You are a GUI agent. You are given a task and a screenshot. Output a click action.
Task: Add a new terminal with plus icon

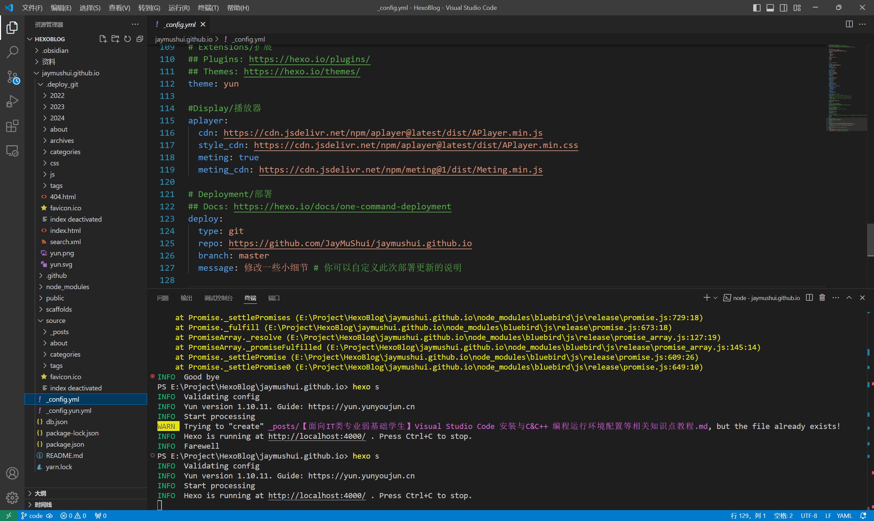[x=707, y=298]
